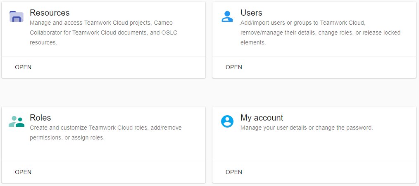Image resolution: width=419 pixels, height=186 pixels.
Task: Click the 'Manage your user details' description text
Action: tap(307, 128)
